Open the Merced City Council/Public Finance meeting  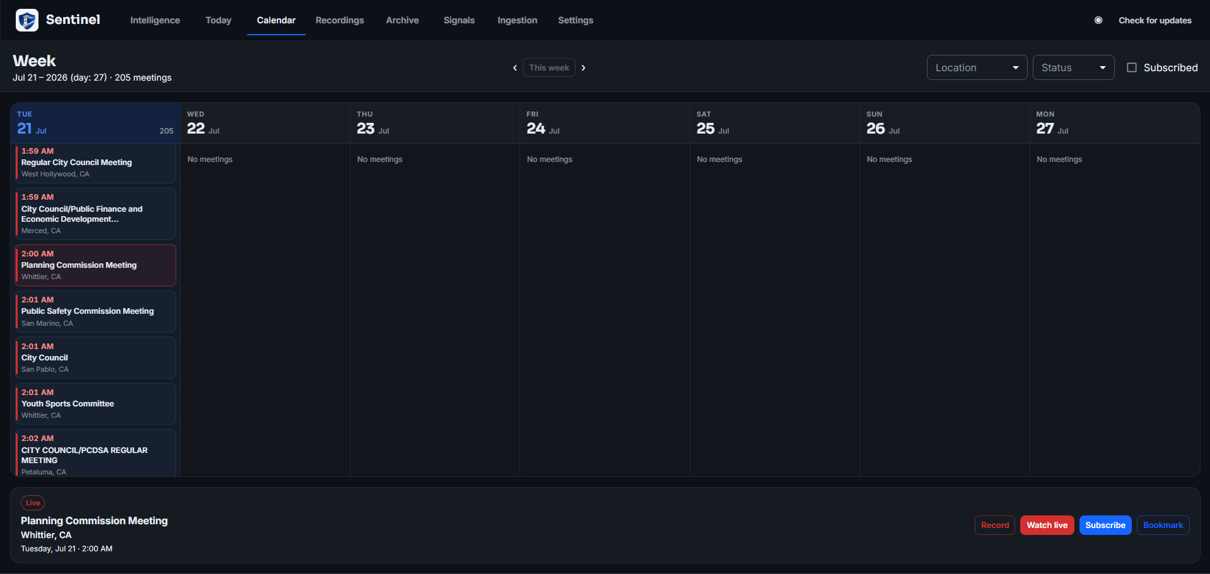(x=95, y=214)
